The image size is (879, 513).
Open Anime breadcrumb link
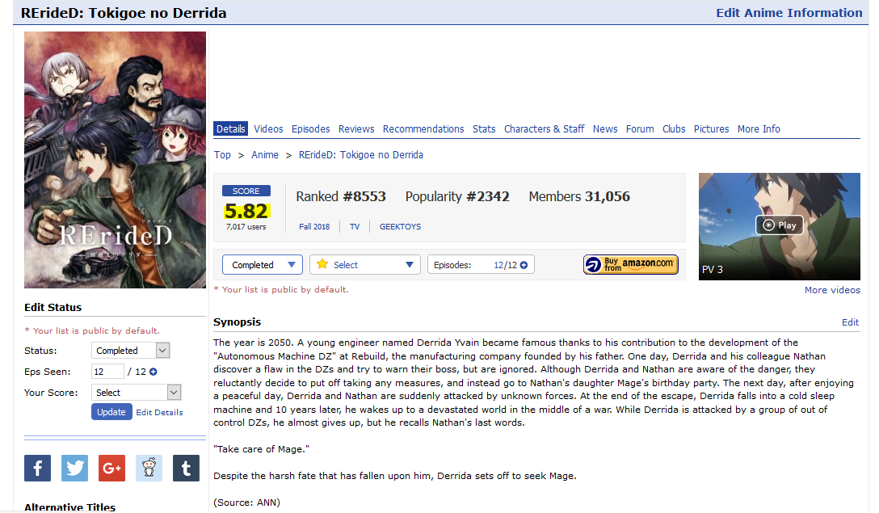[x=265, y=155]
